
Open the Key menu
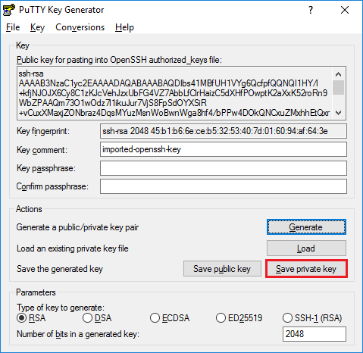(x=37, y=27)
